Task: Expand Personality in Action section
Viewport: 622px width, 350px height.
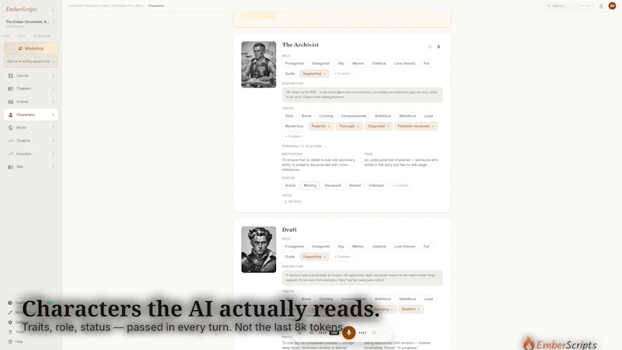Action: (x=304, y=146)
